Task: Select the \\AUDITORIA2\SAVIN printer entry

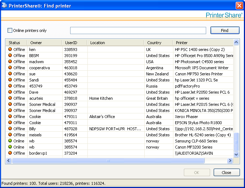Action: pyautogui.click(x=194, y=153)
